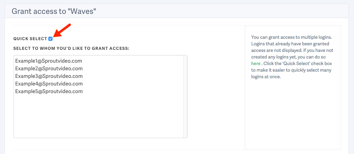Select Example2@Sproutvideo.com in the login list
This screenshot has width=354, height=154.
click(x=98, y=69)
